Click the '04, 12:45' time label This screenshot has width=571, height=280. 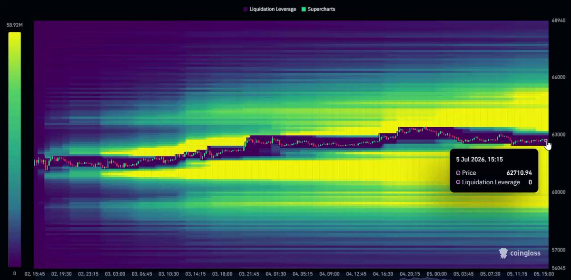[x=357, y=274]
